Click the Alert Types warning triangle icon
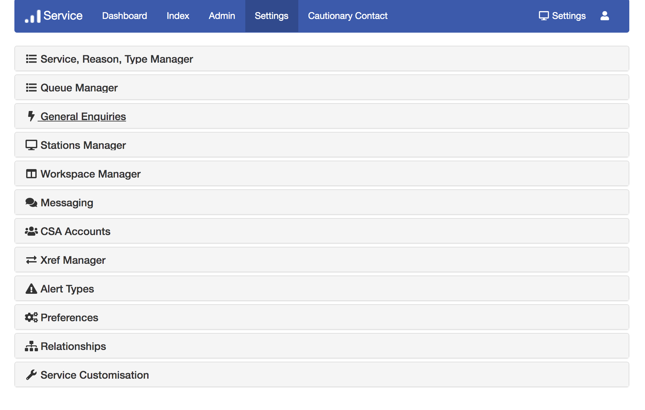 pos(31,288)
